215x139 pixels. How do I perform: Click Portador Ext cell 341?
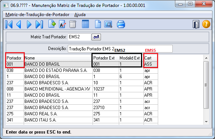click(x=106, y=120)
